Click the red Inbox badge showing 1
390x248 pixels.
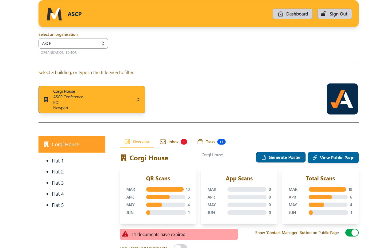184,142
